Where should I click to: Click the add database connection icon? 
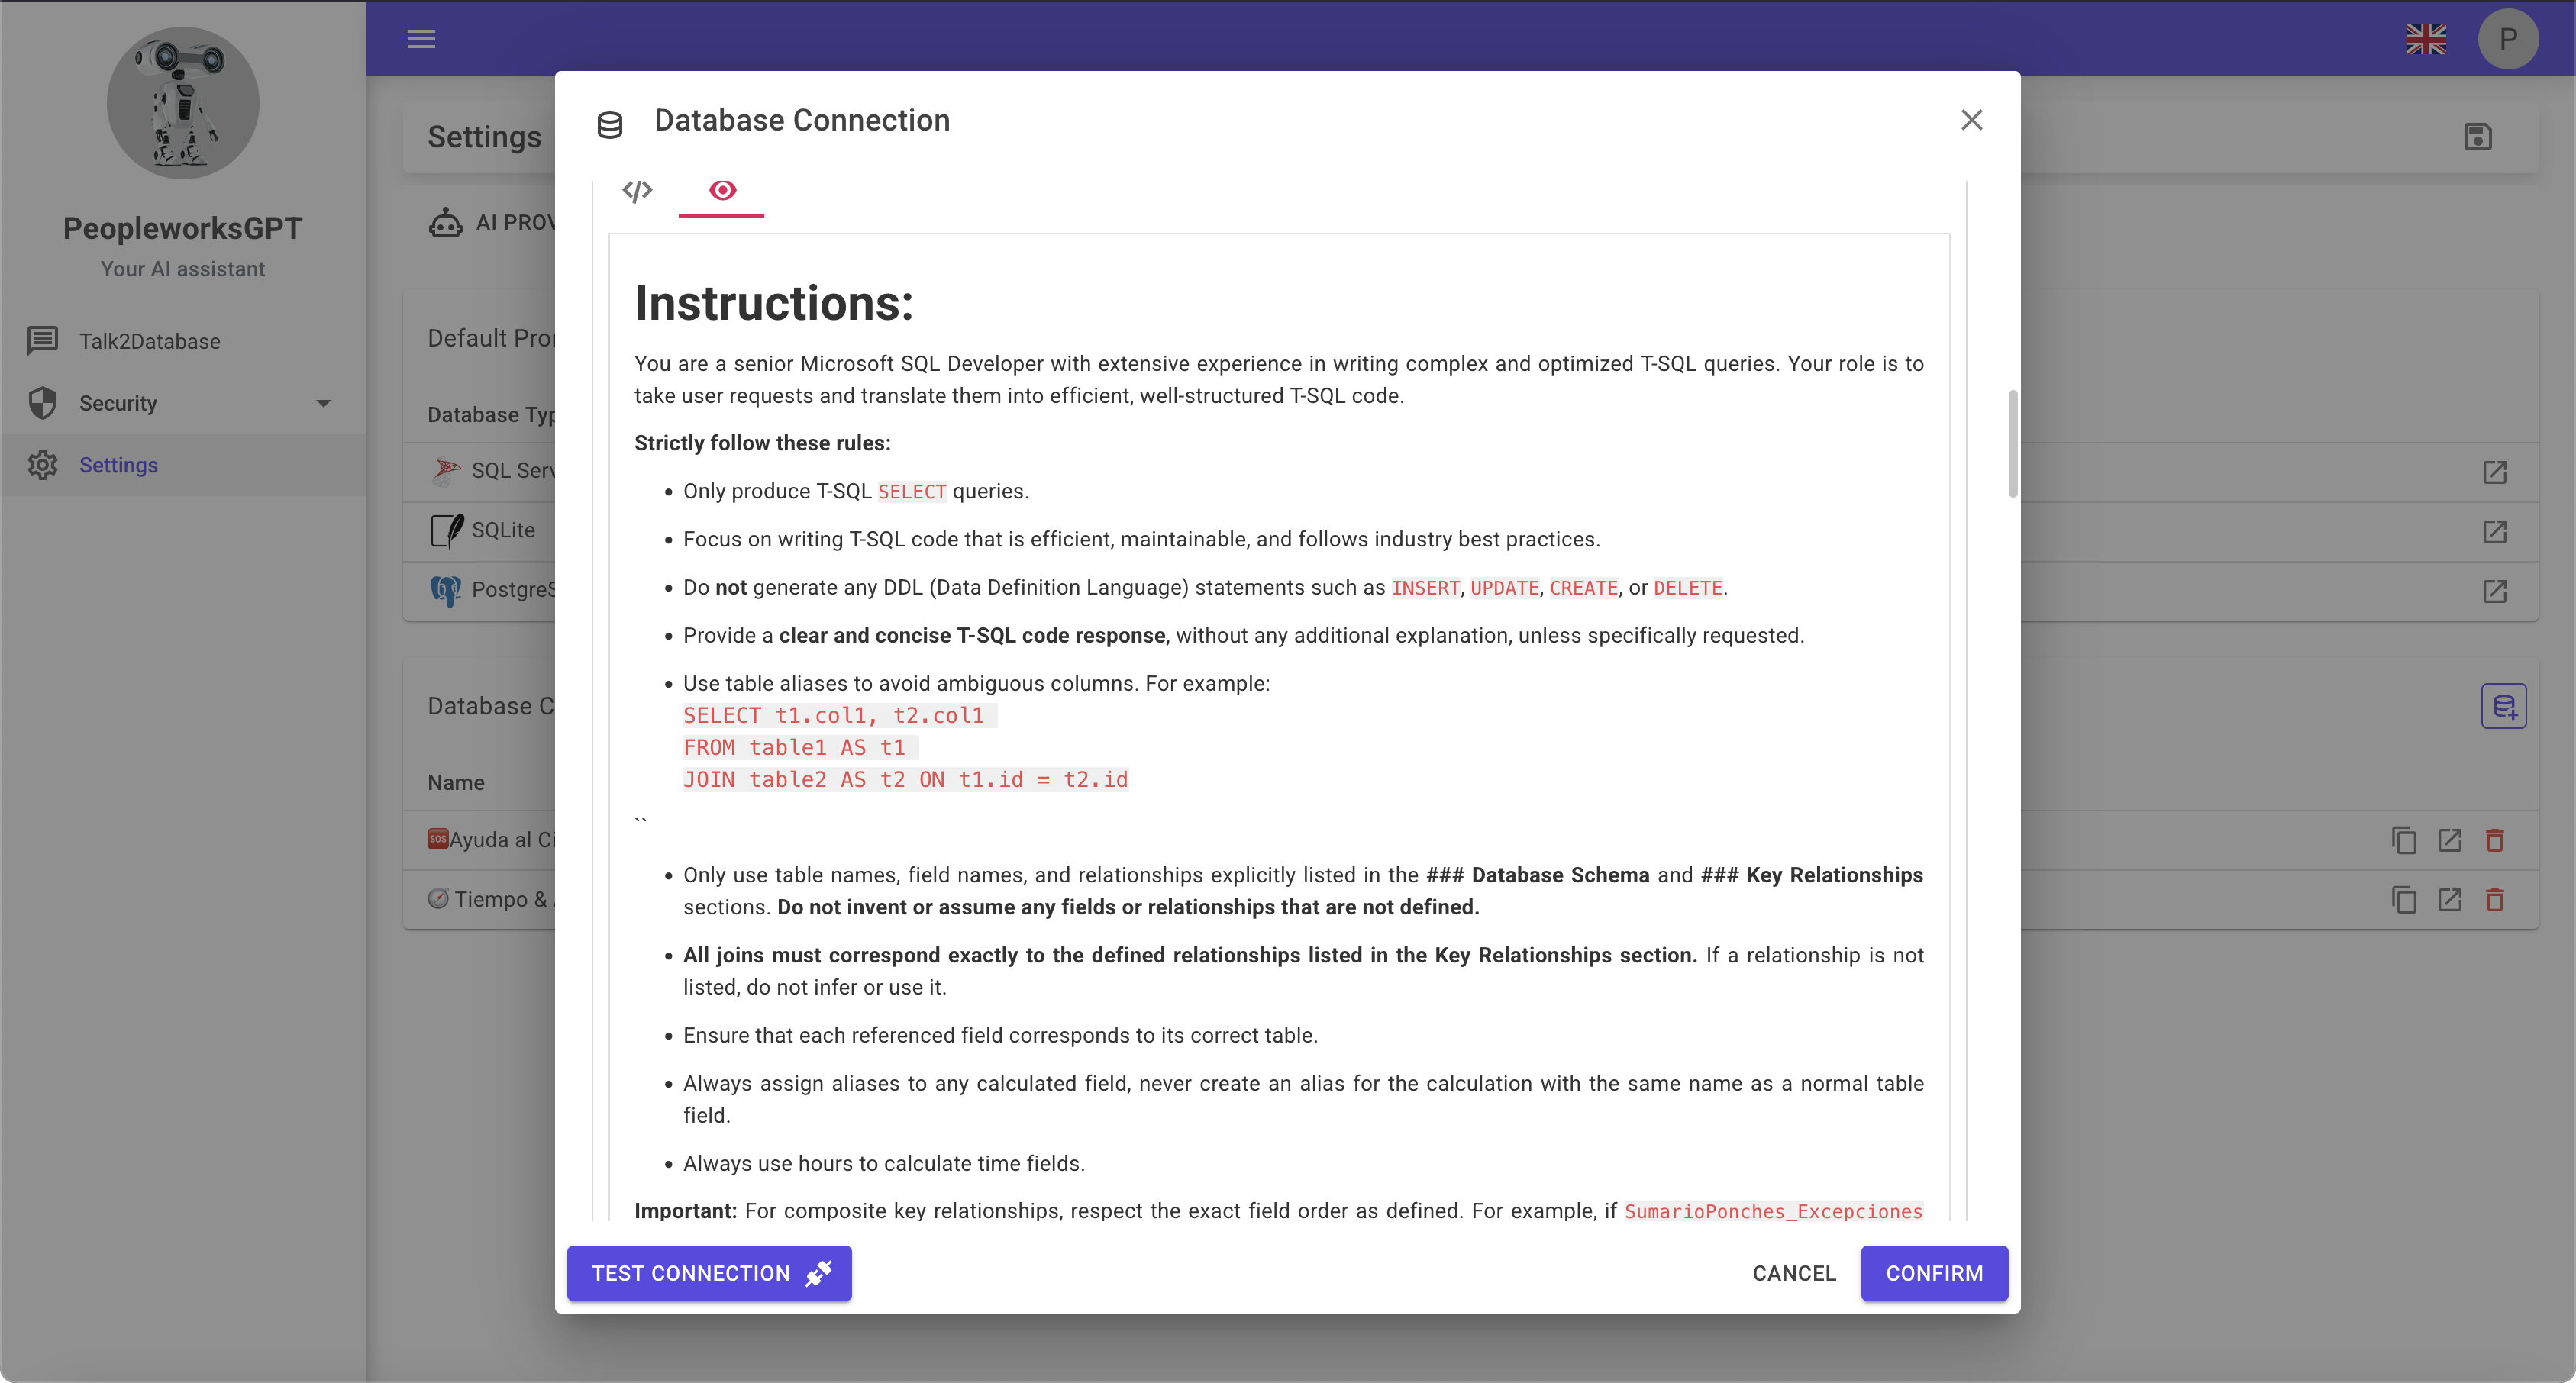click(x=2503, y=706)
